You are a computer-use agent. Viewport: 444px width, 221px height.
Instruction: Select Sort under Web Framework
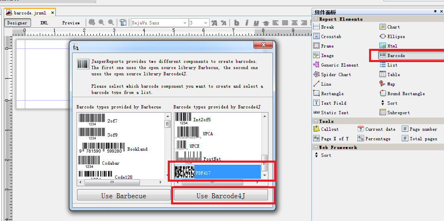pyautogui.click(x=323, y=155)
